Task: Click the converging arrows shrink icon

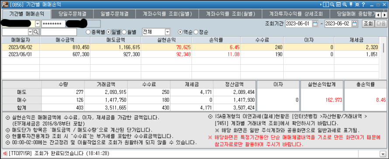Action: point(357,4)
